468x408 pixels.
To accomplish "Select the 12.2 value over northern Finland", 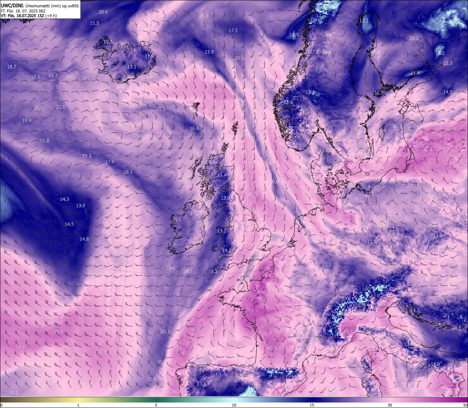I will [364, 20].
